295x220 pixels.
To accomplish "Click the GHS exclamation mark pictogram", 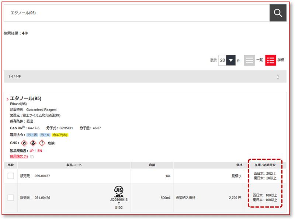I will 42,143.
